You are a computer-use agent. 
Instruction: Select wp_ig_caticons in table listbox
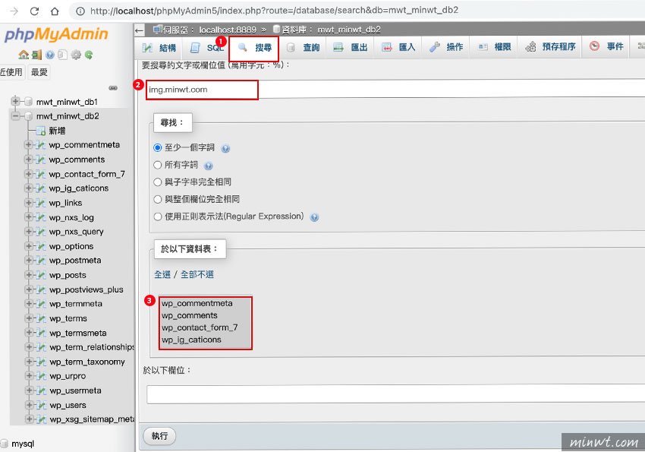coord(206,340)
